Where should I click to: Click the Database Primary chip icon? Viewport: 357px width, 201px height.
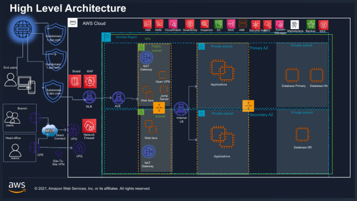293,75
